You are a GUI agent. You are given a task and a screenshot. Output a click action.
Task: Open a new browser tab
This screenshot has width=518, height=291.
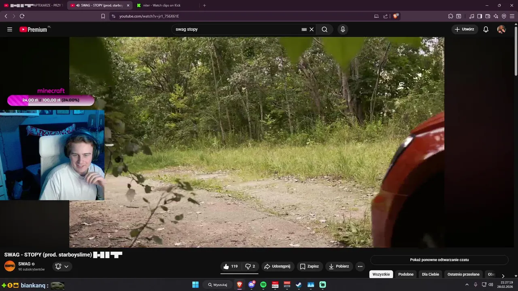(x=204, y=5)
